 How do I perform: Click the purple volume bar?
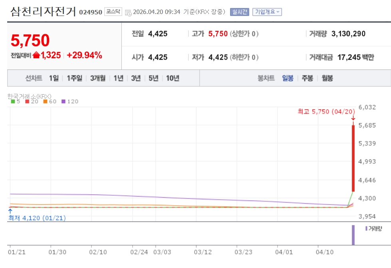353,235
